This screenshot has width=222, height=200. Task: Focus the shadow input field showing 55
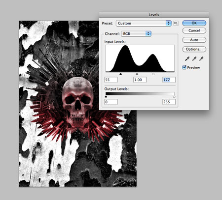coord(111,80)
